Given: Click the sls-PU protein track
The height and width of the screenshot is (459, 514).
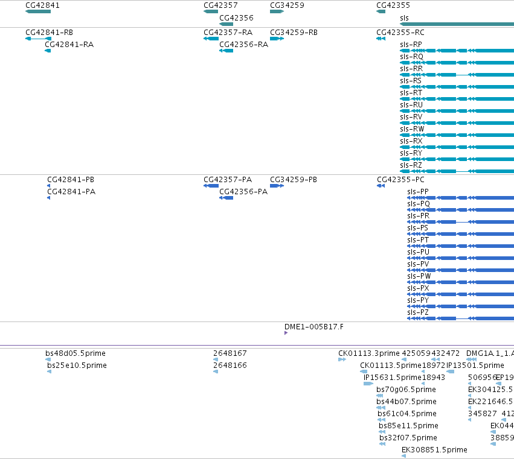Looking at the screenshot, I should pos(461,258).
